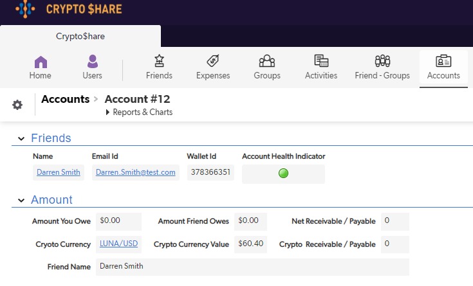Open the Friend - Groups icon
This screenshot has height=286, width=473.
click(382, 61)
